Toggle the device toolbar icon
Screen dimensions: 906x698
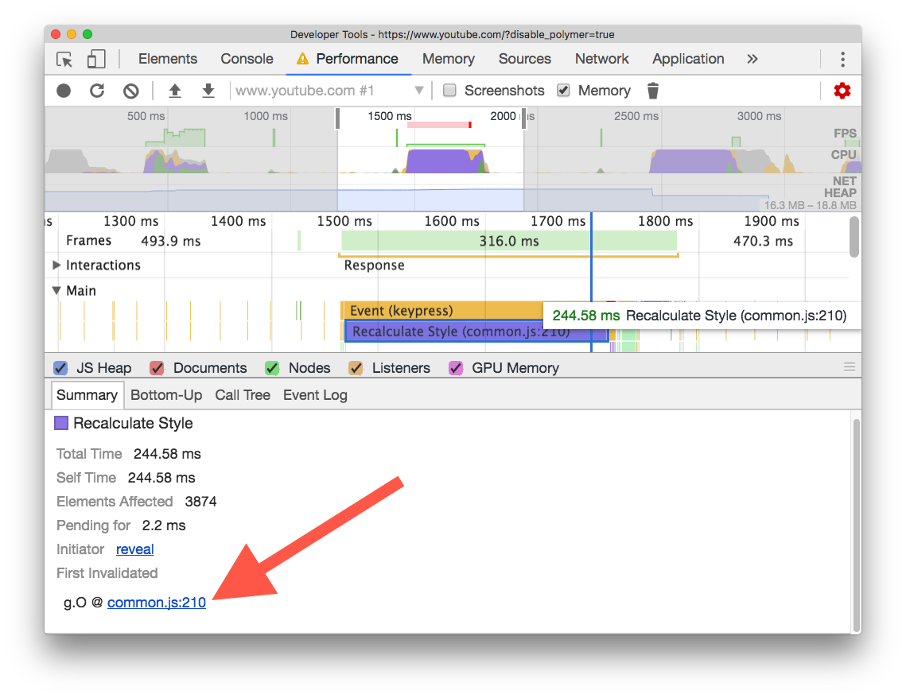(x=96, y=59)
